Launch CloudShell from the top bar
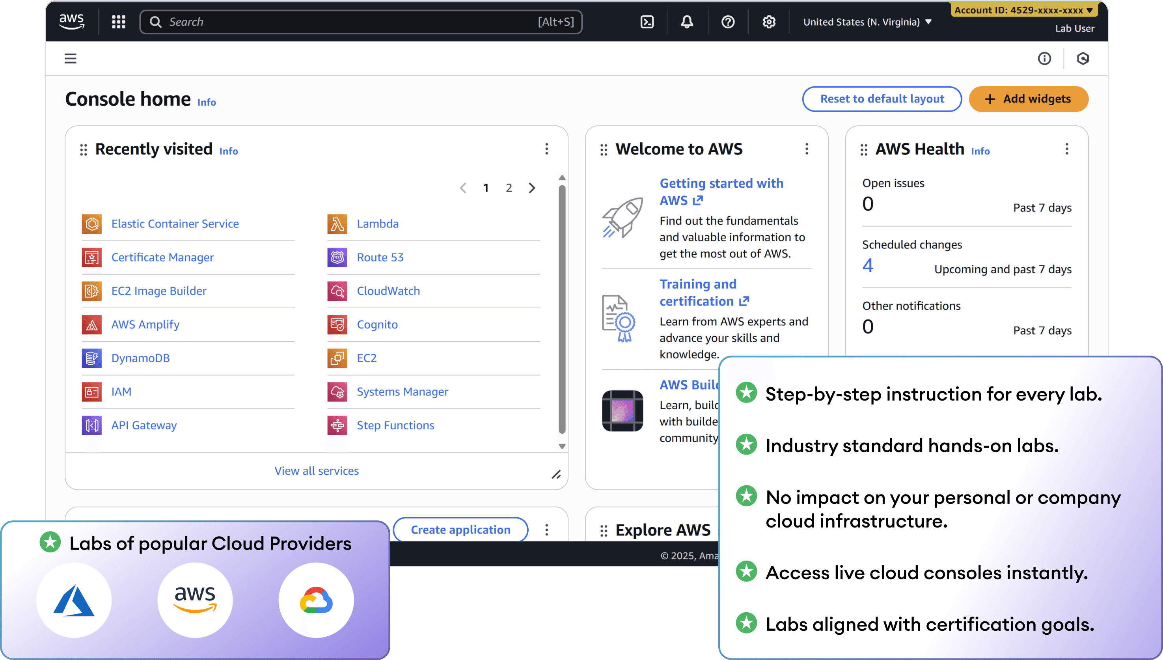The height and width of the screenshot is (660, 1163). click(x=647, y=22)
